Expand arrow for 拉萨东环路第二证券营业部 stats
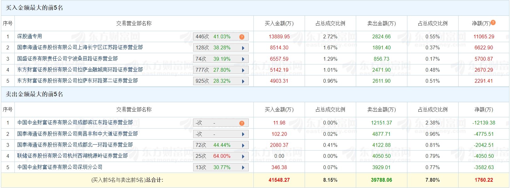Image resolution: width=511 pixels, height=188 pixels. (243, 81)
